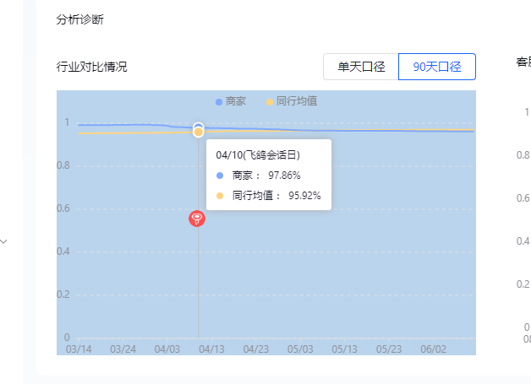Click the yellow data point on the chart line
The height and width of the screenshot is (384, 531).
point(199,132)
